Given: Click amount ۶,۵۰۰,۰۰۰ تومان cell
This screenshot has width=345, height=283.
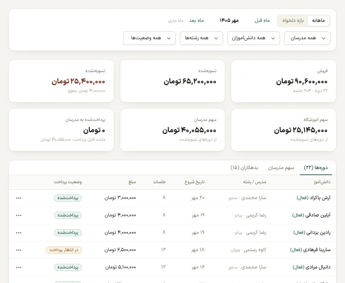Looking at the screenshot, I should pos(120,250).
